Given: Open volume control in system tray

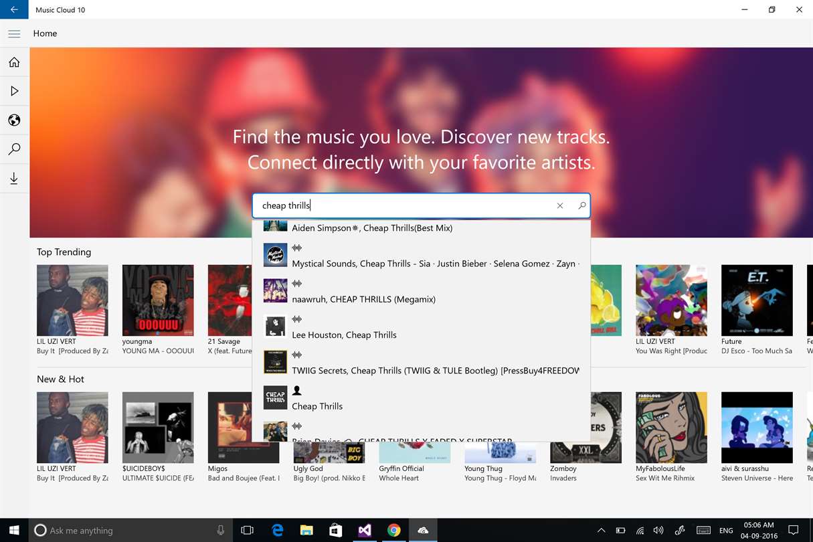Looking at the screenshot, I should click(658, 531).
